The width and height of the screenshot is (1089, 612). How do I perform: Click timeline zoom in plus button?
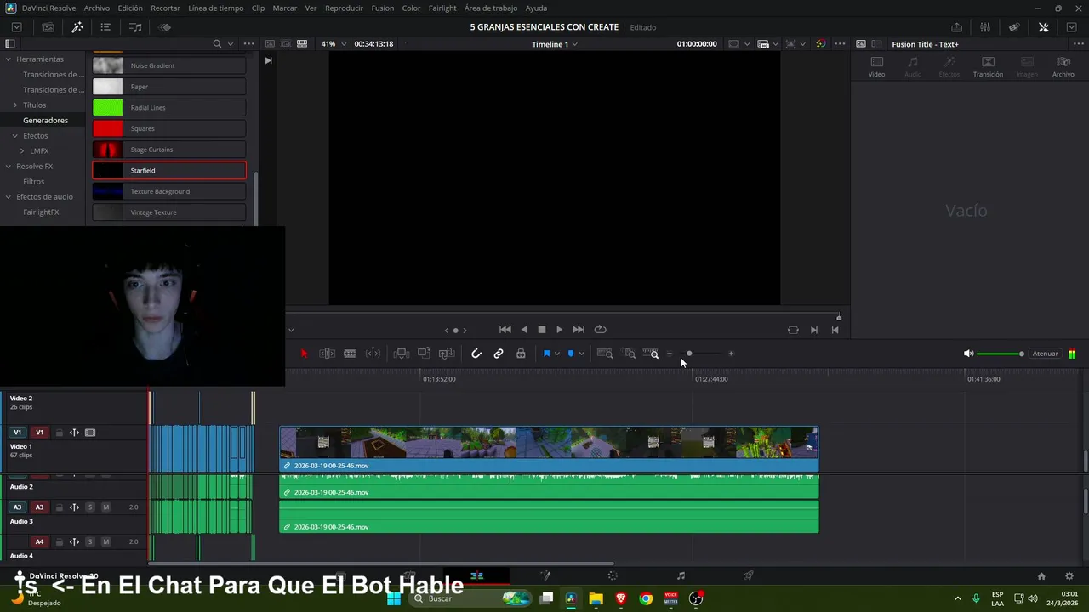[x=731, y=354]
